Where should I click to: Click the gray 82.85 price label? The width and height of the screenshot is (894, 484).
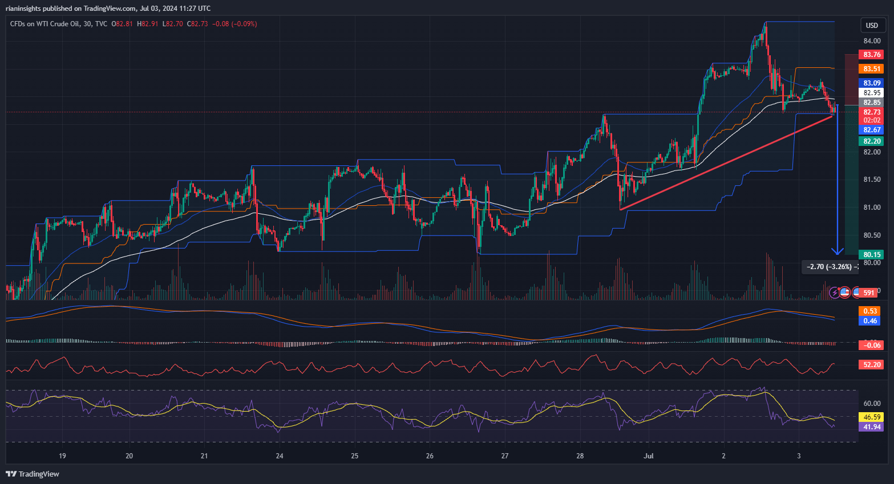[x=872, y=103]
